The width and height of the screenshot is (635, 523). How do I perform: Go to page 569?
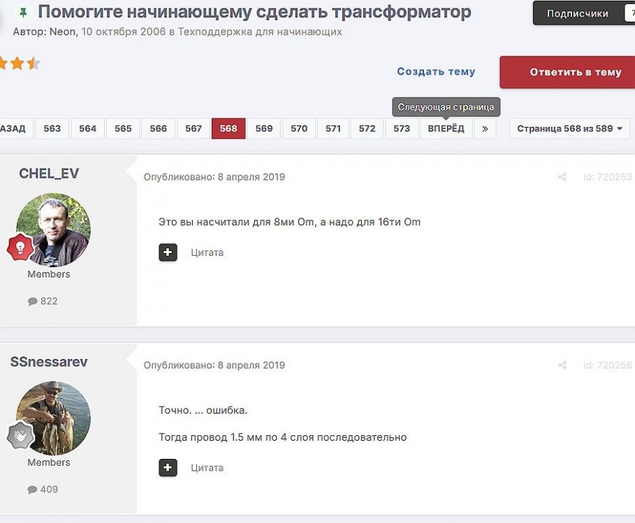(264, 129)
